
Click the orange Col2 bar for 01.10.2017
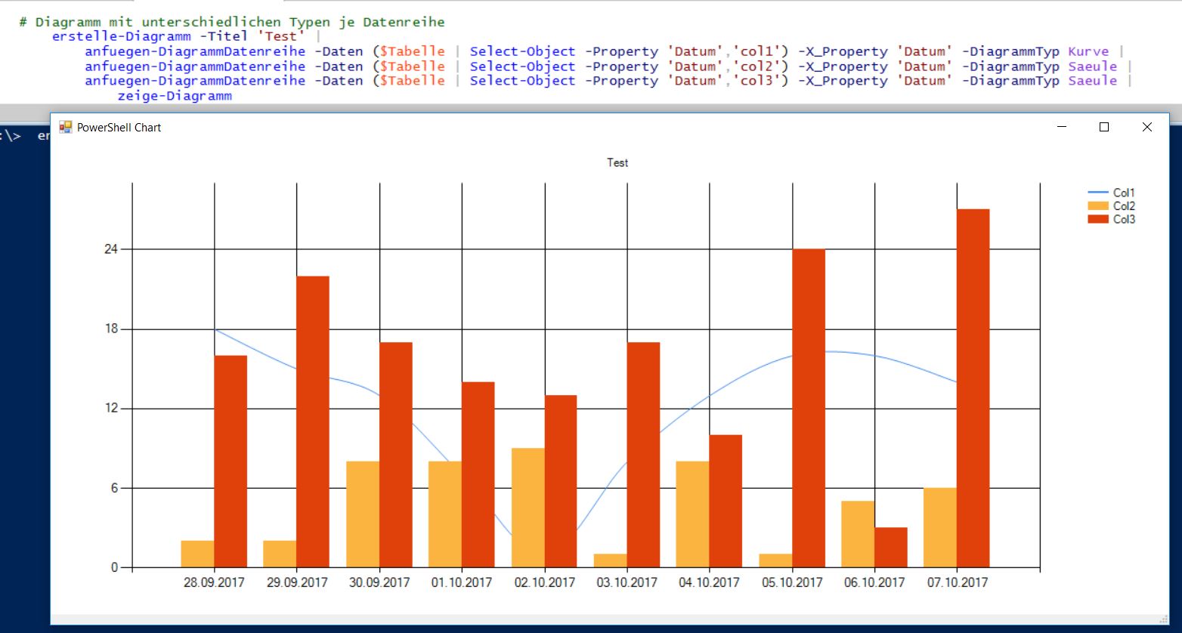[x=445, y=514]
